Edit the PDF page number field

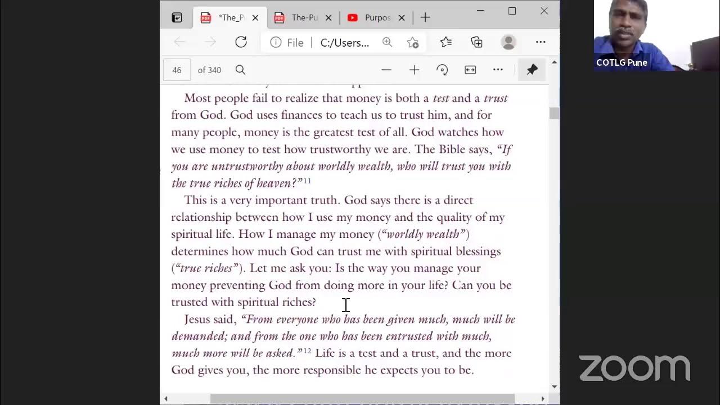pos(177,70)
